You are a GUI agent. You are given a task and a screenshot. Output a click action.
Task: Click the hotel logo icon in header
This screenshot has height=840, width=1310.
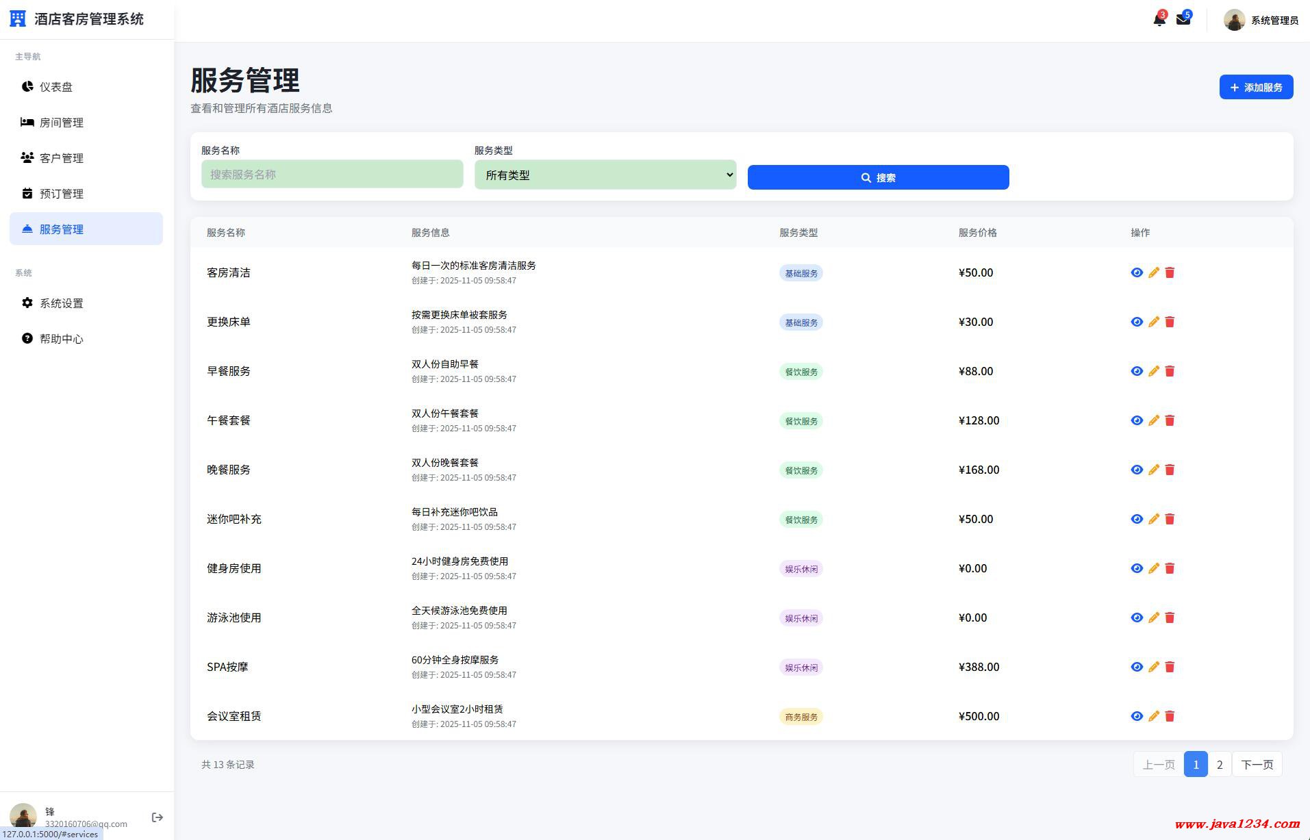pos(18,19)
